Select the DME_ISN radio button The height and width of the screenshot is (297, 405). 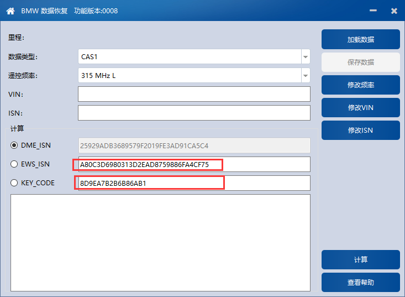pyautogui.click(x=14, y=145)
